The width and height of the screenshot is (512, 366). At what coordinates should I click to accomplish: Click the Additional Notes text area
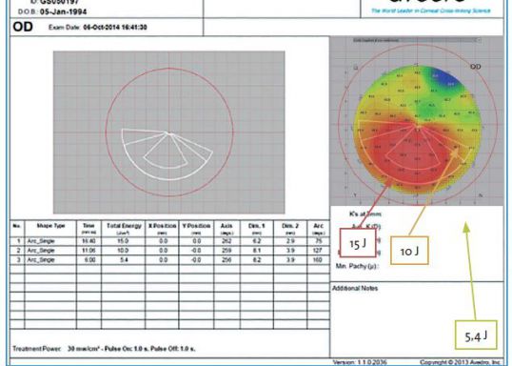click(x=417, y=319)
